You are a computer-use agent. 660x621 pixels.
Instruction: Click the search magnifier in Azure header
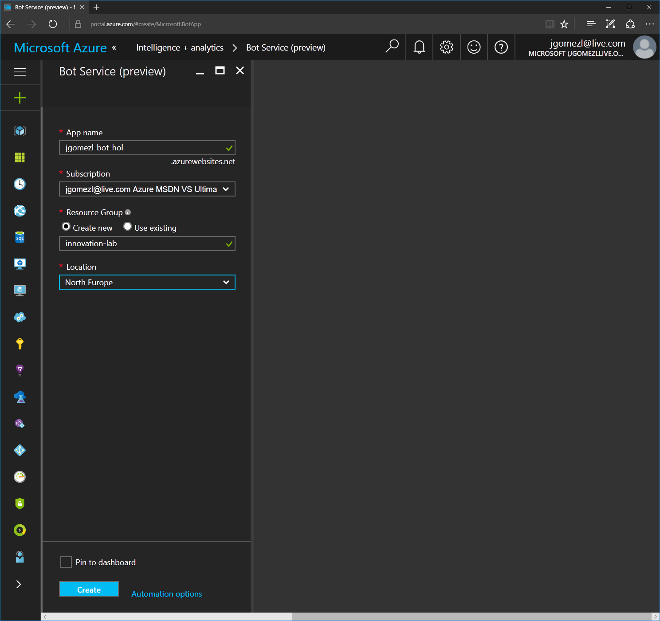click(392, 47)
